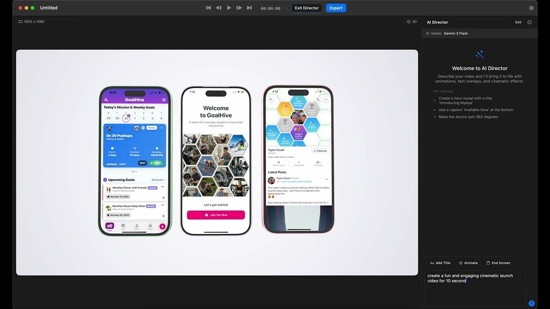Click the Following button in profile mockup
Screen dimensions: 550x309
320,151
